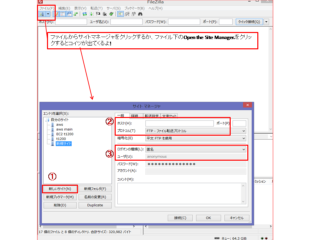
Task: Click the 接続(C) button
Action: click(180, 218)
